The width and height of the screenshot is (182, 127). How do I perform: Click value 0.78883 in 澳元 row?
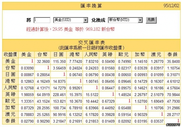point(27,115)
